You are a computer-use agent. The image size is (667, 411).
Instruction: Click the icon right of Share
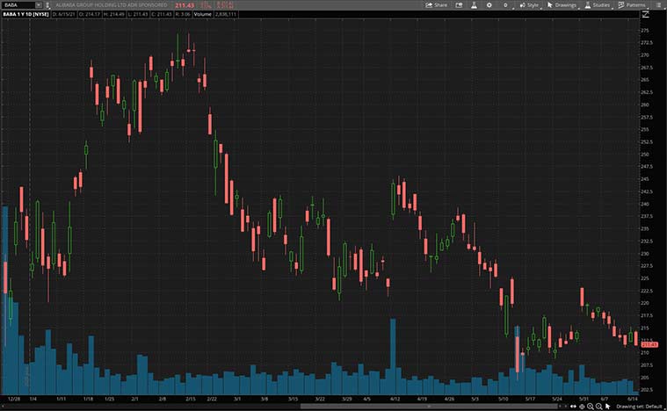pos(462,4)
